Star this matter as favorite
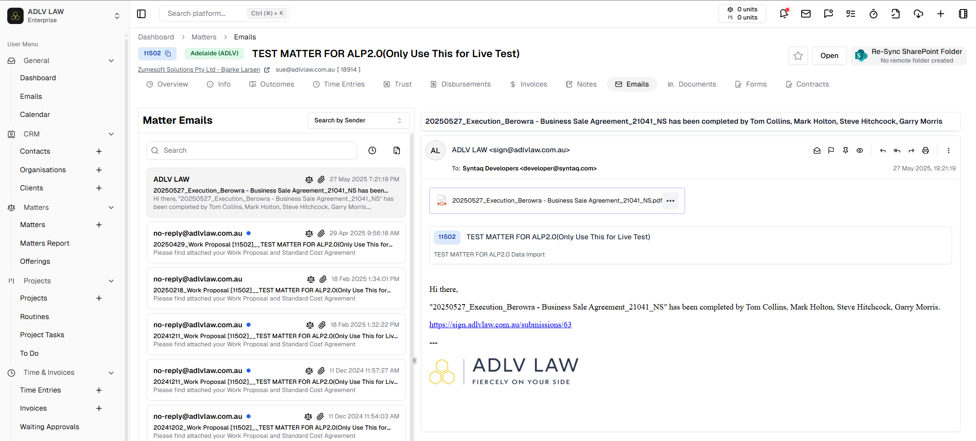976x441 pixels. coord(798,56)
